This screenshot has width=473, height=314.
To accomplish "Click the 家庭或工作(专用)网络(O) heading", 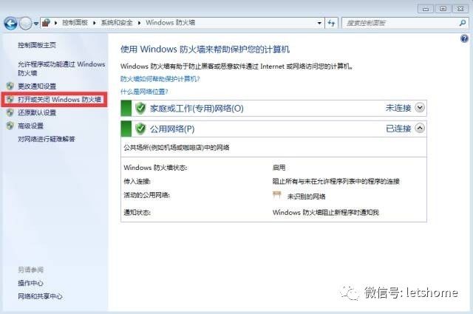I will (197, 109).
